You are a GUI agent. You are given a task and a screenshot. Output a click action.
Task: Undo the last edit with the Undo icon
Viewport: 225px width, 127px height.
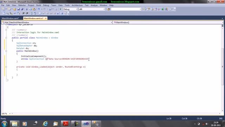click(39, 9)
